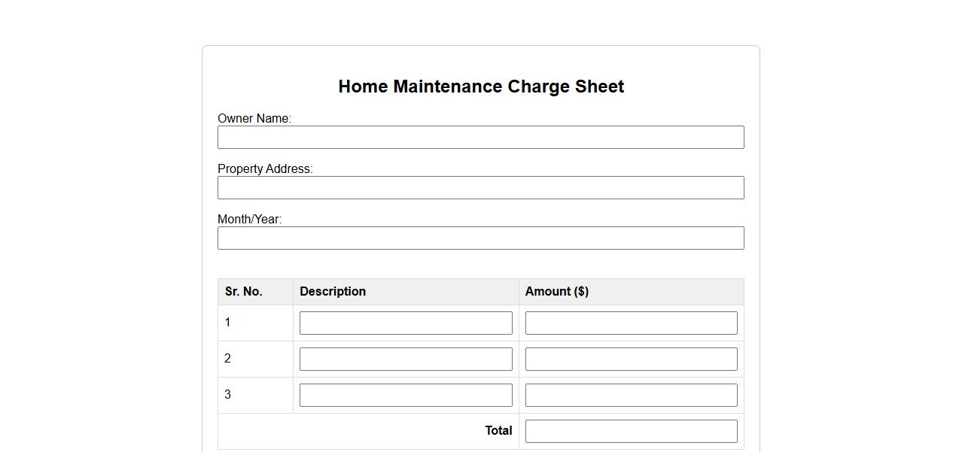Click the "Owner Name:" label

point(254,119)
